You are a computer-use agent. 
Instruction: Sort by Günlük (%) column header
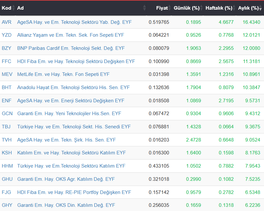[187, 8]
